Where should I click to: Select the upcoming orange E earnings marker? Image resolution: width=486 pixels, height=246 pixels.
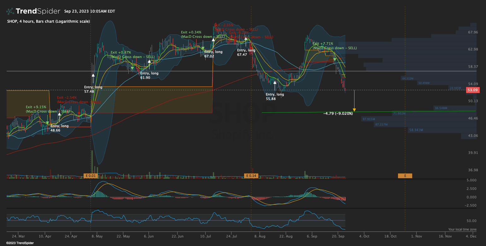coord(405,176)
